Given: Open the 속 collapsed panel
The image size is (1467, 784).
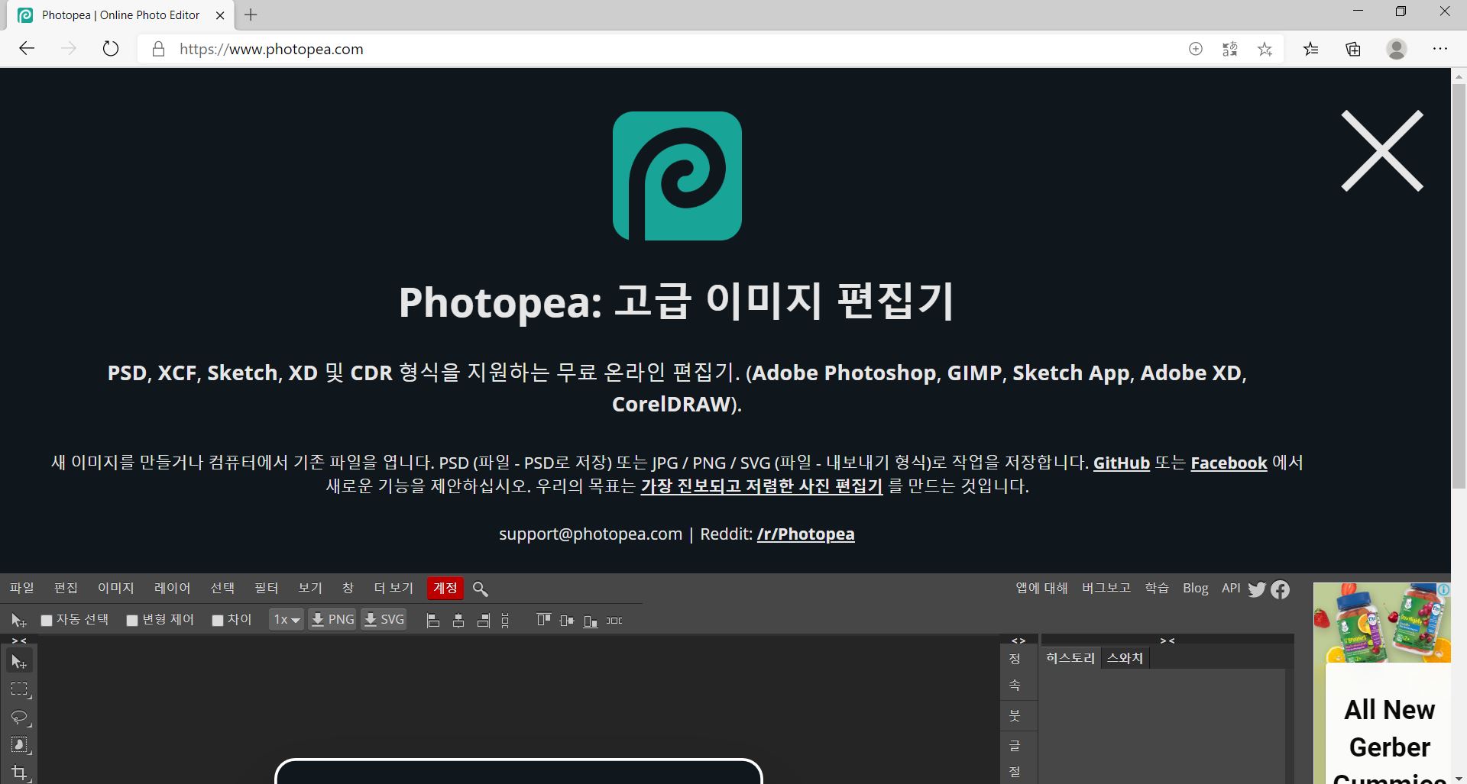Looking at the screenshot, I should pos(1015,686).
